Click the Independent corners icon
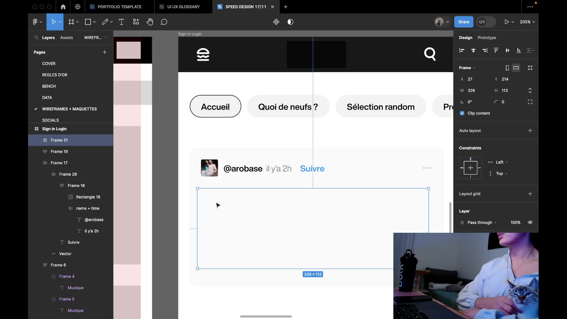Viewport: 567px width, 319px height. pos(530,102)
